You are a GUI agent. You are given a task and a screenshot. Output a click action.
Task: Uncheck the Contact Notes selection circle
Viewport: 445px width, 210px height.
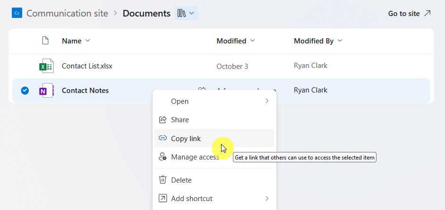(x=25, y=91)
